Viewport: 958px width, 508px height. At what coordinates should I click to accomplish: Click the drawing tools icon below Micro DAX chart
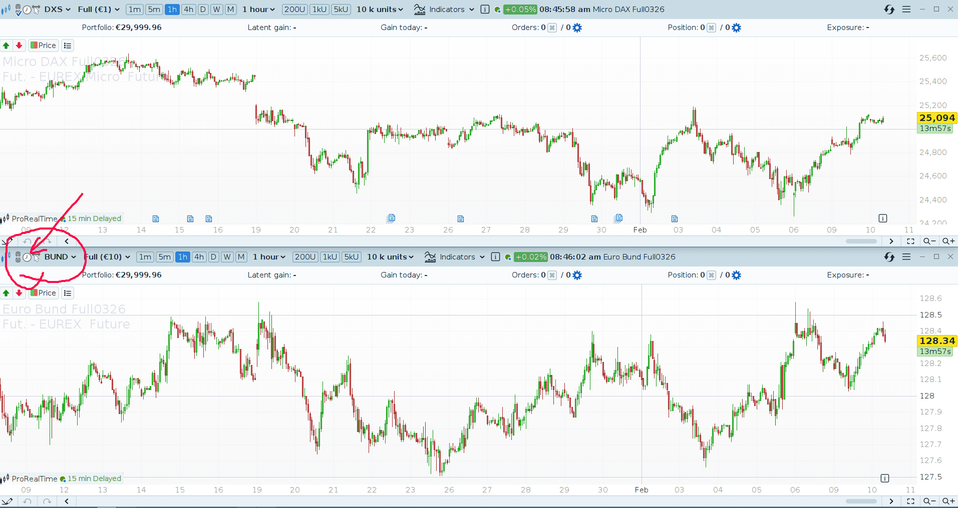pyautogui.click(x=7, y=241)
